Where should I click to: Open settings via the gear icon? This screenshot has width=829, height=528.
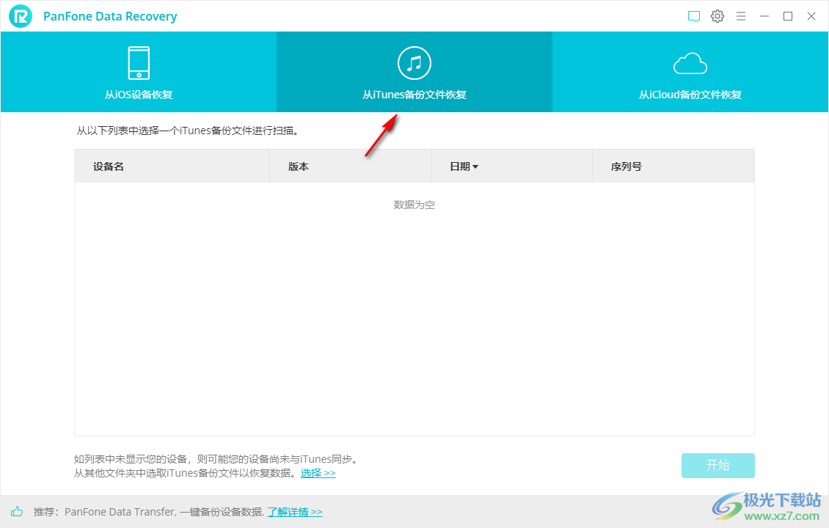tap(717, 16)
